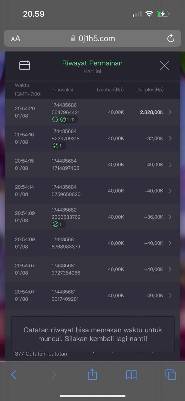
Task: Tap the Safari reload page icon
Action: tap(171, 38)
